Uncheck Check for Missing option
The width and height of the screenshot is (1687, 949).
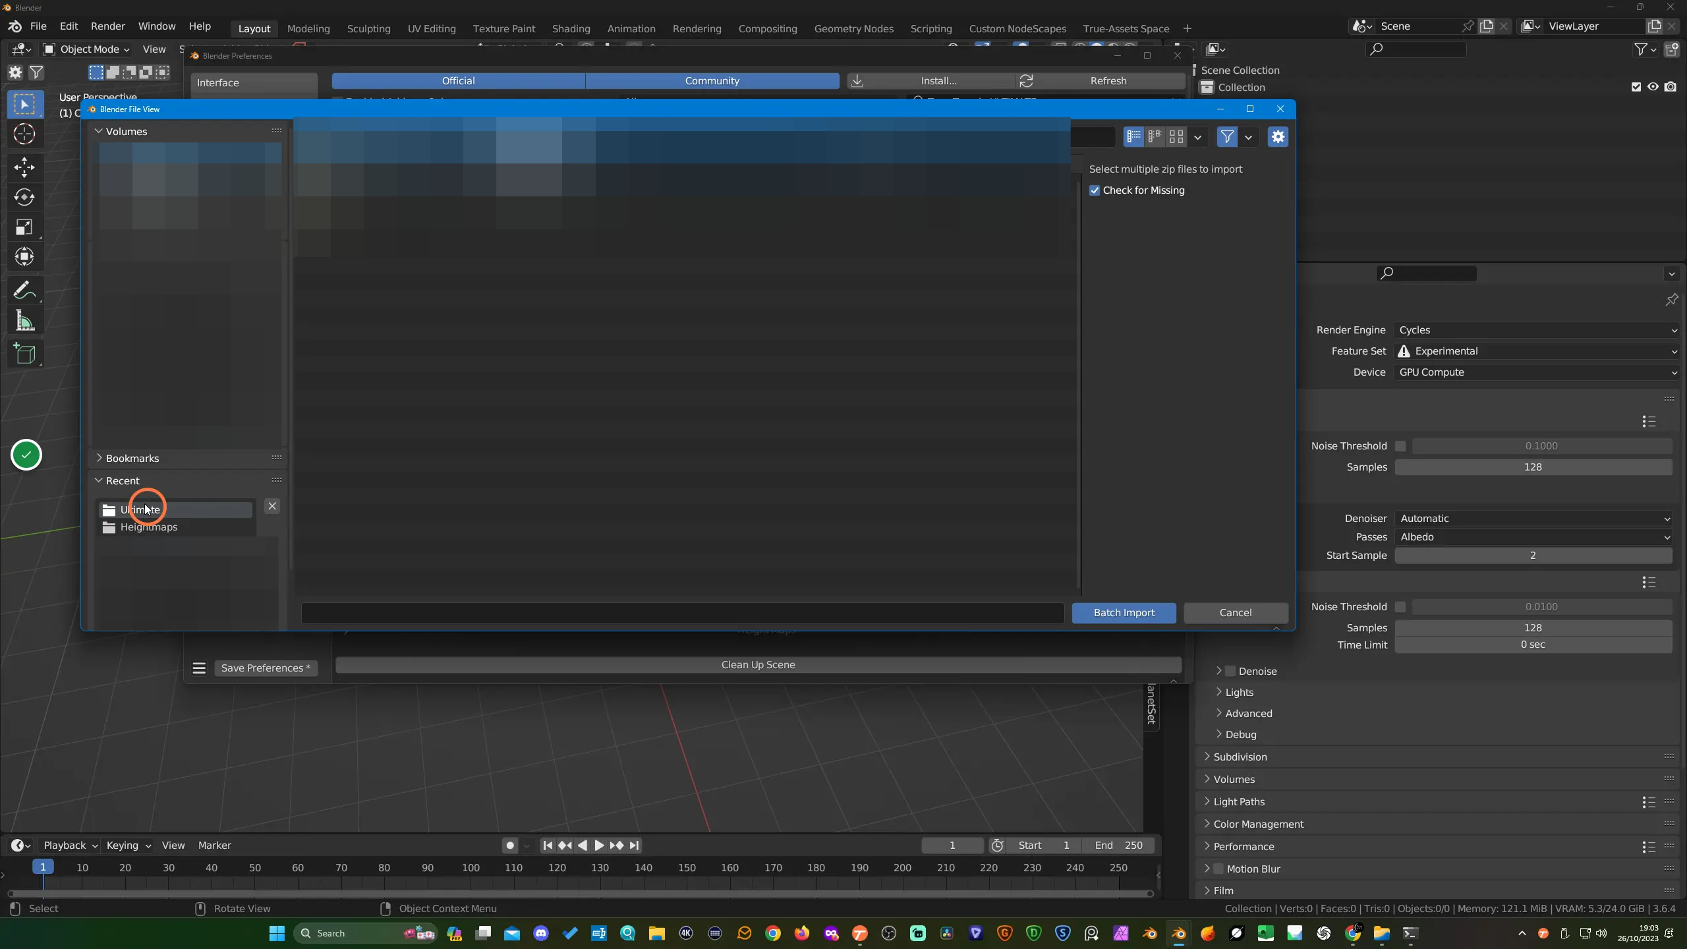(x=1095, y=190)
